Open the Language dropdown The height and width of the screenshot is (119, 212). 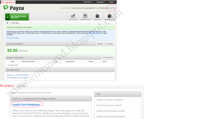pos(101,2)
